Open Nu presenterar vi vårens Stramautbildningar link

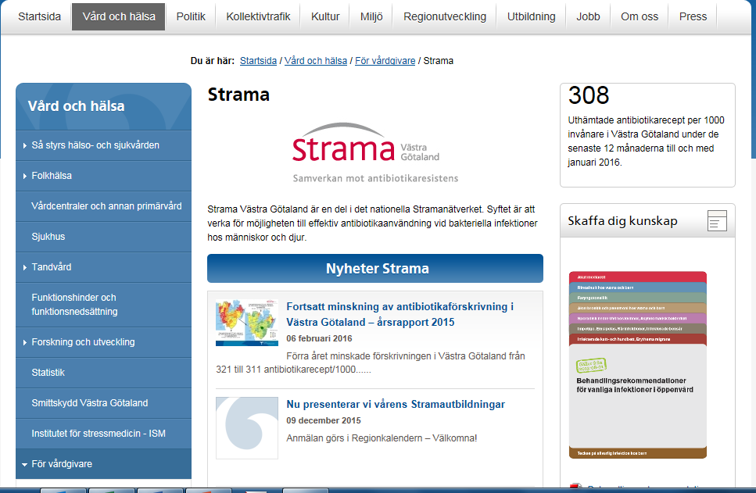(396, 405)
